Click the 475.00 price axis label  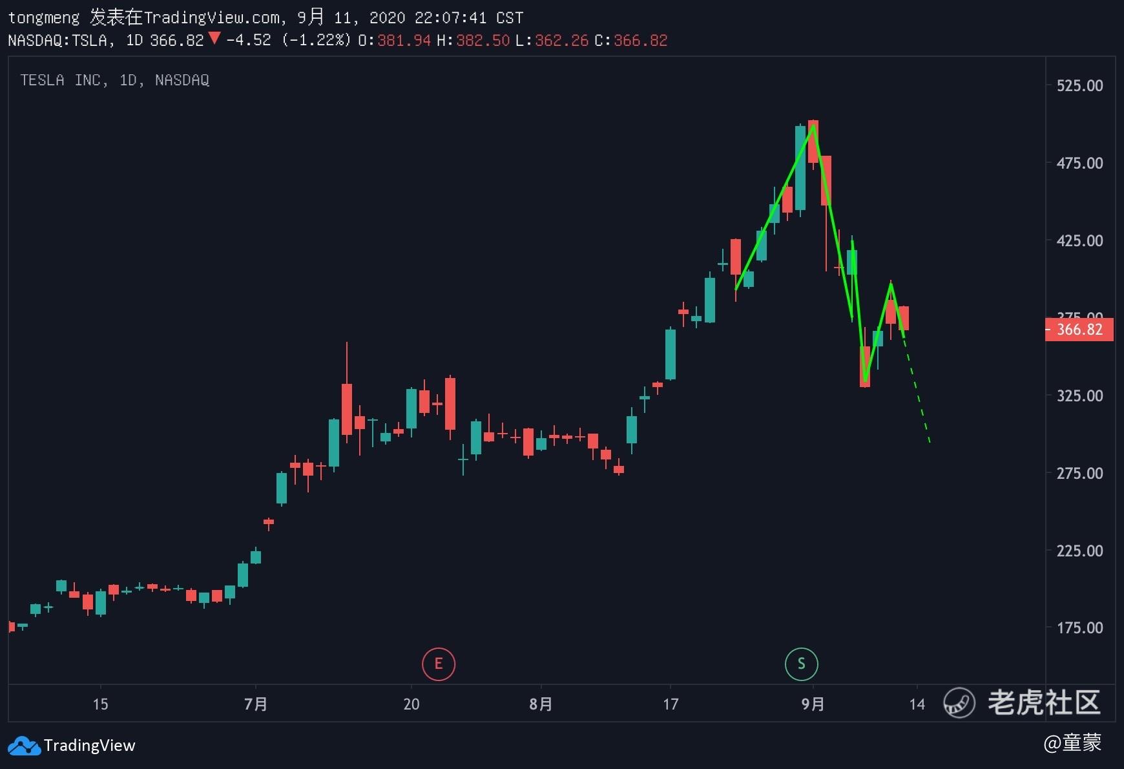click(x=1079, y=163)
